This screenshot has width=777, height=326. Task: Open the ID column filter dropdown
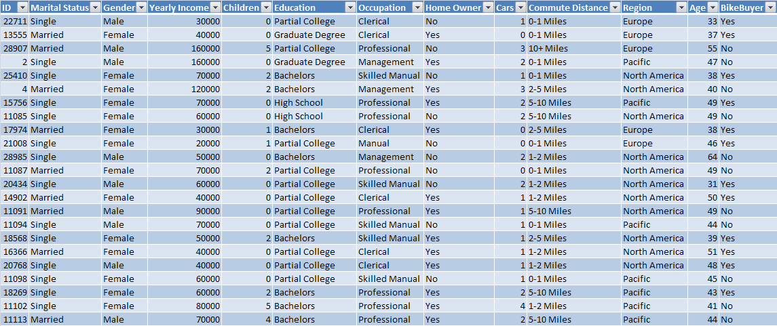pos(22,7)
